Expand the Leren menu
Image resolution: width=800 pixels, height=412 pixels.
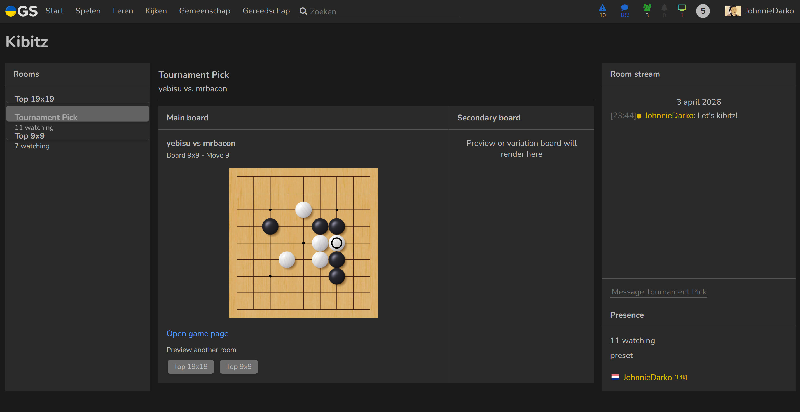coord(123,11)
